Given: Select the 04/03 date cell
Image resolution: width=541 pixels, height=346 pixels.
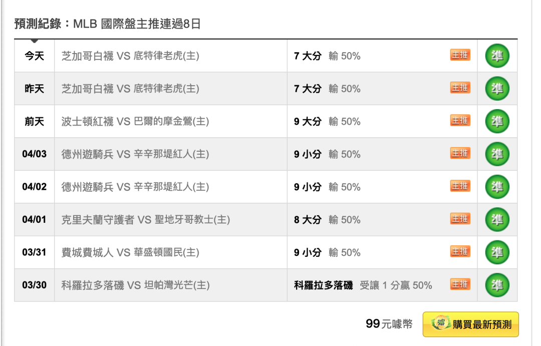Looking at the screenshot, I should click(34, 154).
